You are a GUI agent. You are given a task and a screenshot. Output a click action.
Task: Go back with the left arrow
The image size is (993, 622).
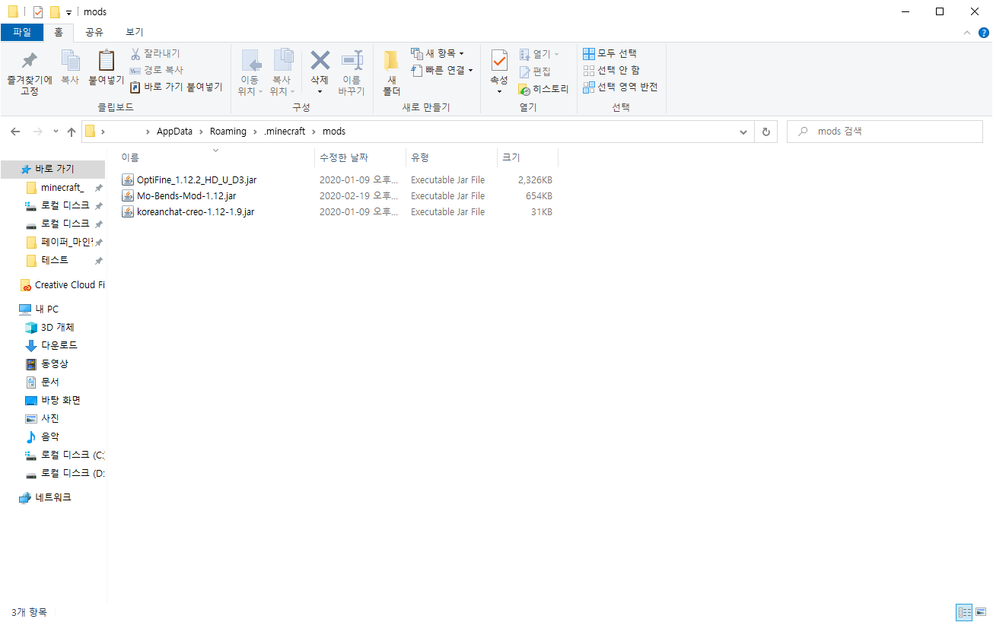click(x=15, y=132)
